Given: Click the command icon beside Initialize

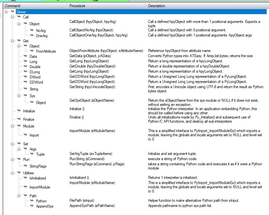Looking at the screenshot, I should [19, 110].
